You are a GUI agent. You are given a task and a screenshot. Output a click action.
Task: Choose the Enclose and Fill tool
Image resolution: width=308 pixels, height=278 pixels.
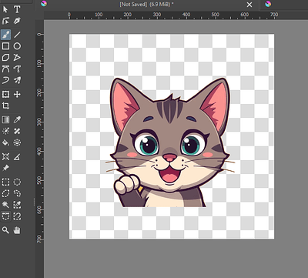[17, 142]
